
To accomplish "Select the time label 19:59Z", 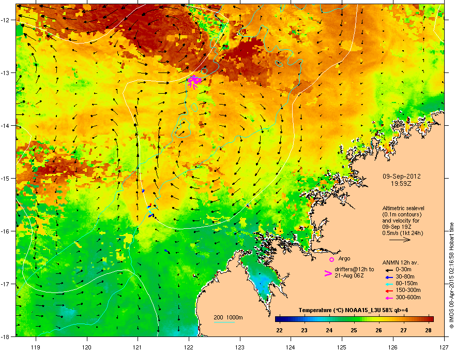I will (x=401, y=184).
